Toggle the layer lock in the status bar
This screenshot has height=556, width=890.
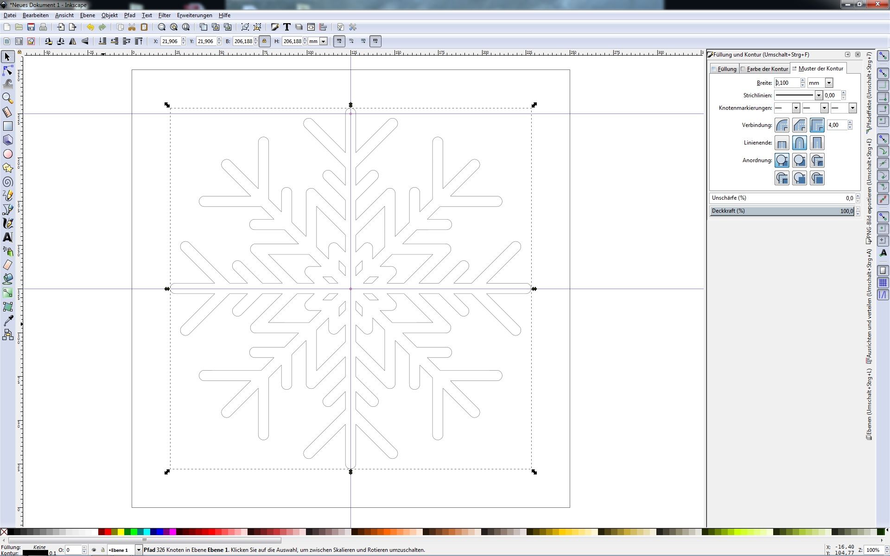tap(102, 550)
